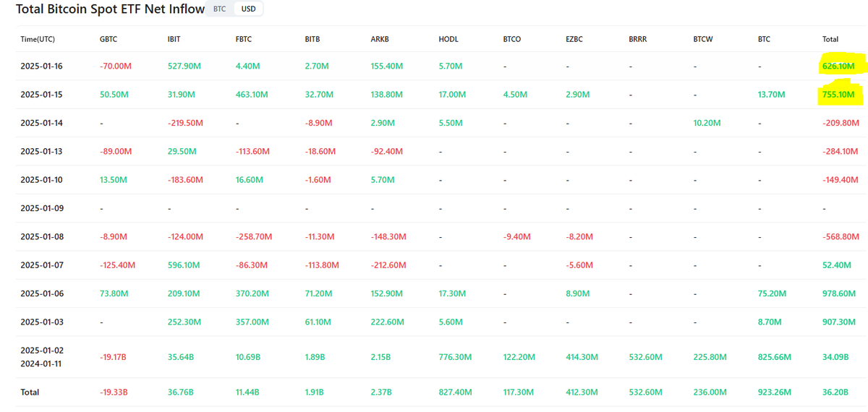Click the -19.17B GBTC cumulative value
The image size is (868, 412).
[114, 356]
